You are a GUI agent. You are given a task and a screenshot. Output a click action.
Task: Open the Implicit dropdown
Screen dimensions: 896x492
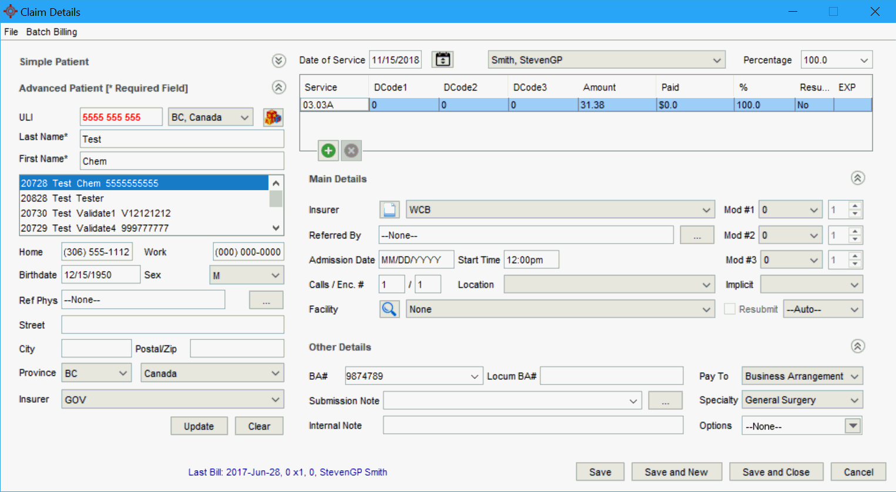(811, 284)
